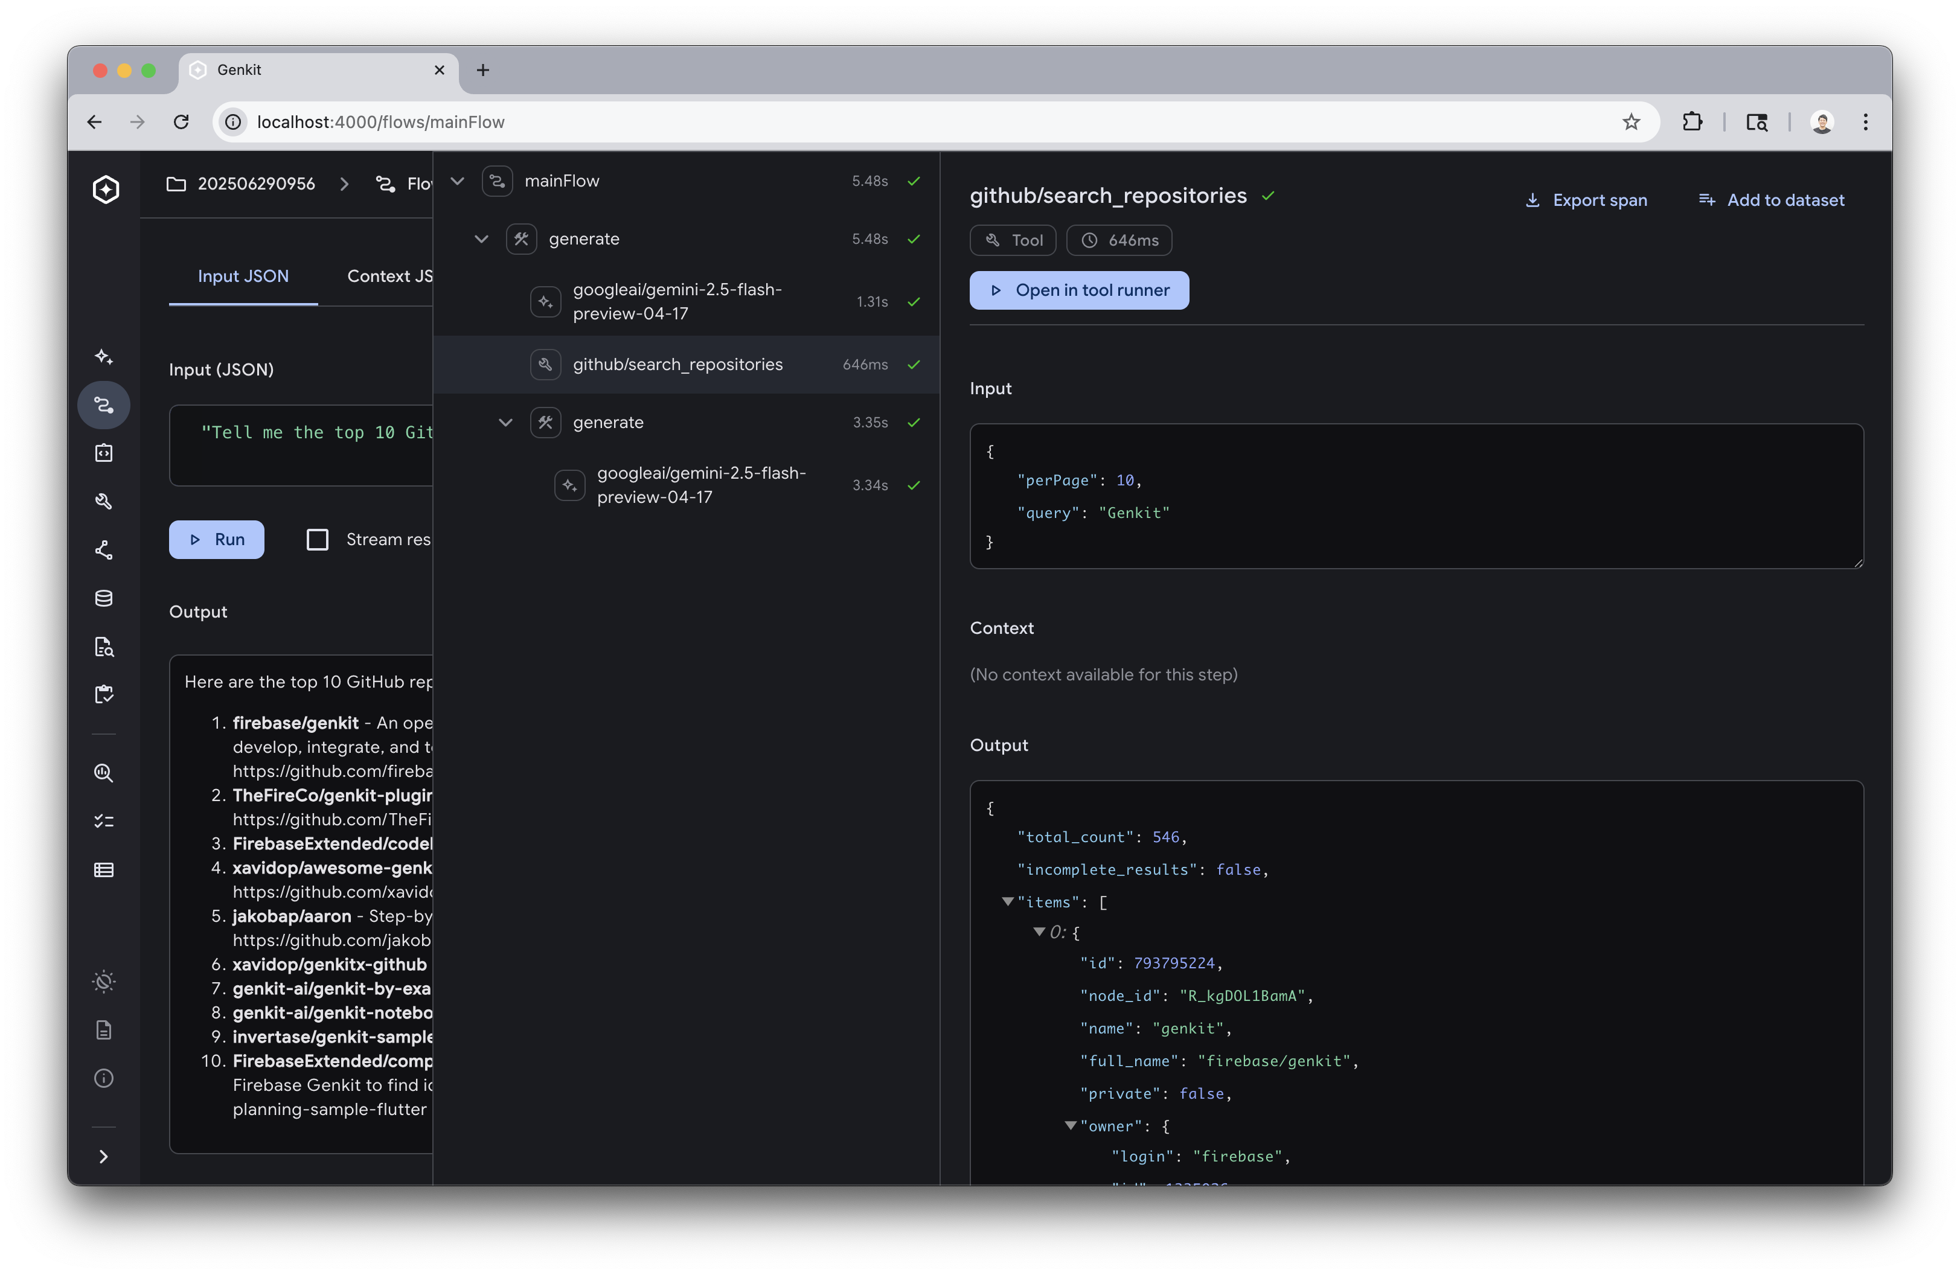Image resolution: width=1960 pixels, height=1275 pixels.
Task: Open the Models sparkle icon in sidebar
Action: [104, 356]
